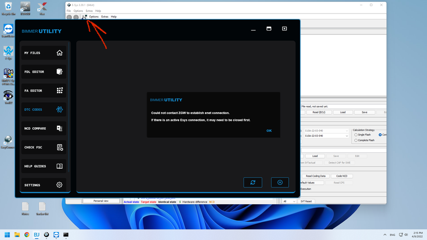Click Read Coding Data button
This screenshot has height=240, width=427.
click(316, 176)
